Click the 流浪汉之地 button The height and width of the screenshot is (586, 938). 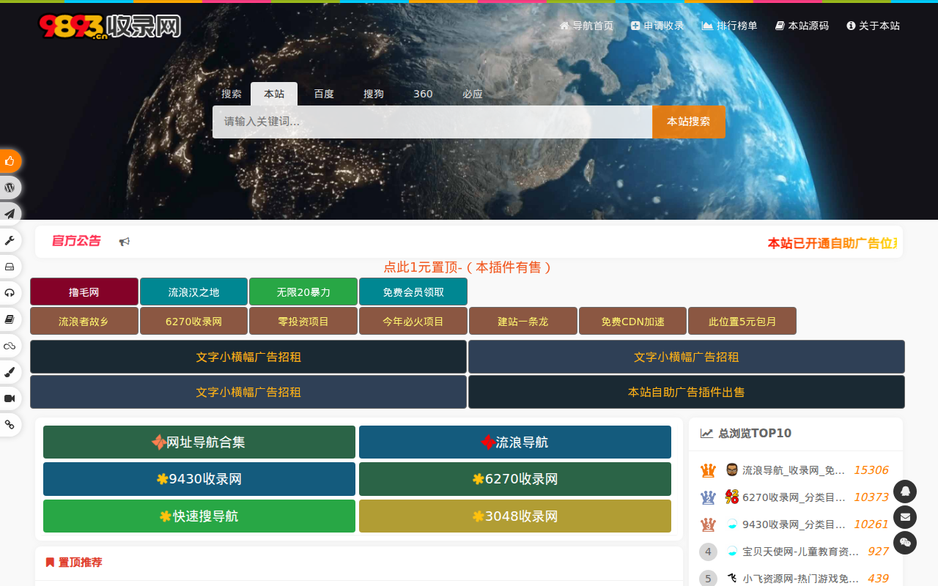[193, 292]
